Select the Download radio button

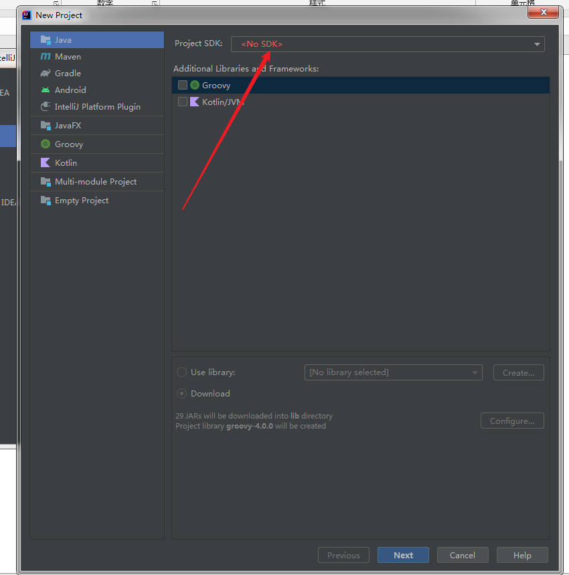click(181, 394)
